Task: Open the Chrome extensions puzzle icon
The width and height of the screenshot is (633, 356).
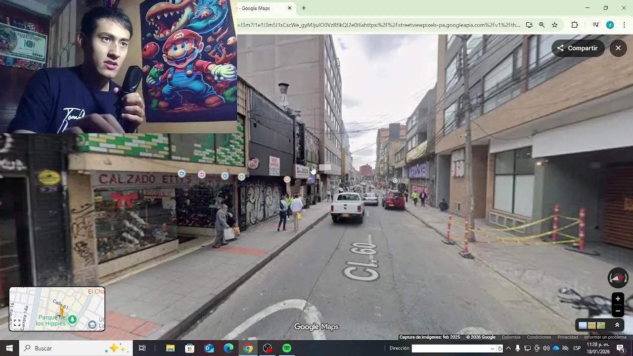Action: coord(575,25)
